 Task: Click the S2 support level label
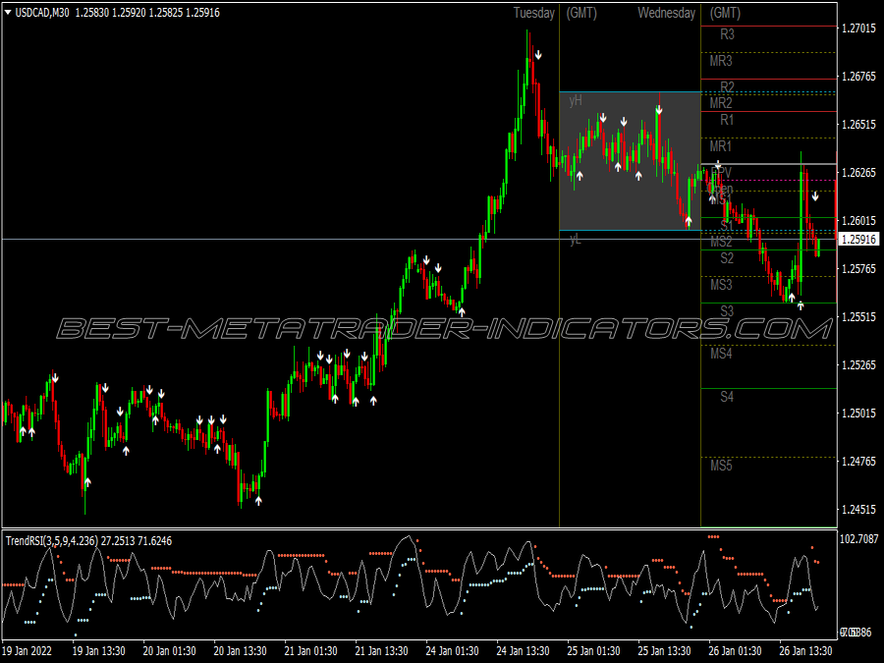727,258
